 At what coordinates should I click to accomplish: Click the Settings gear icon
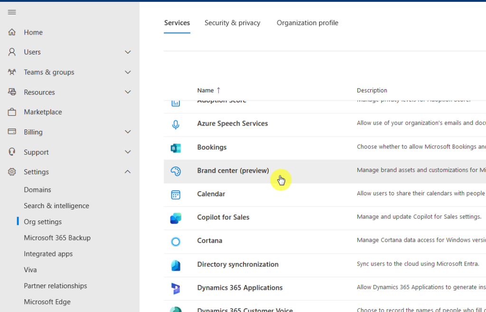12,172
